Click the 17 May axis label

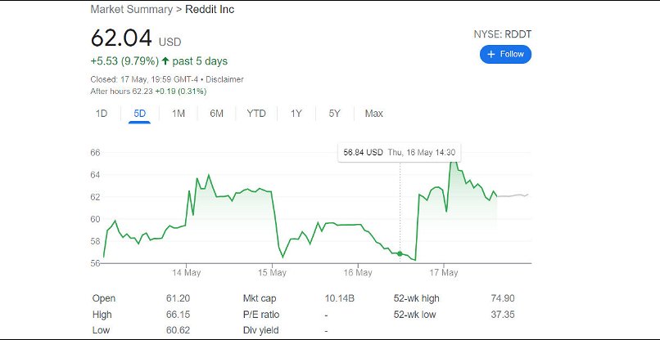coord(443,272)
